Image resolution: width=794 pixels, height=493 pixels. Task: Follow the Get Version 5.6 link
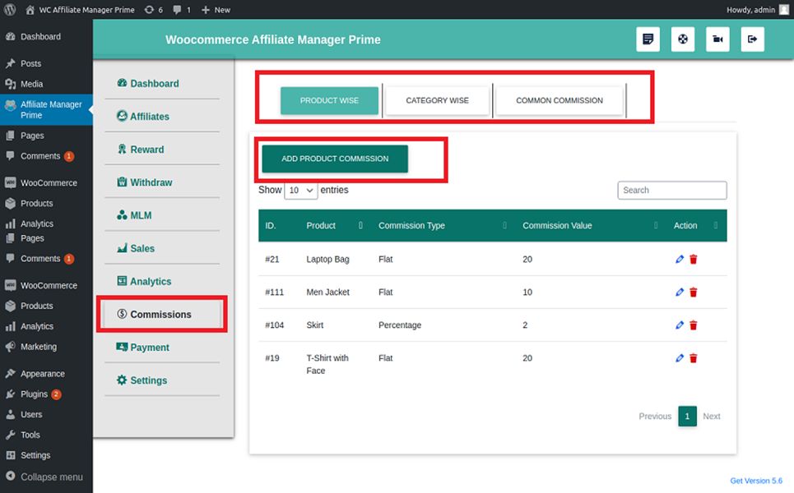755,481
